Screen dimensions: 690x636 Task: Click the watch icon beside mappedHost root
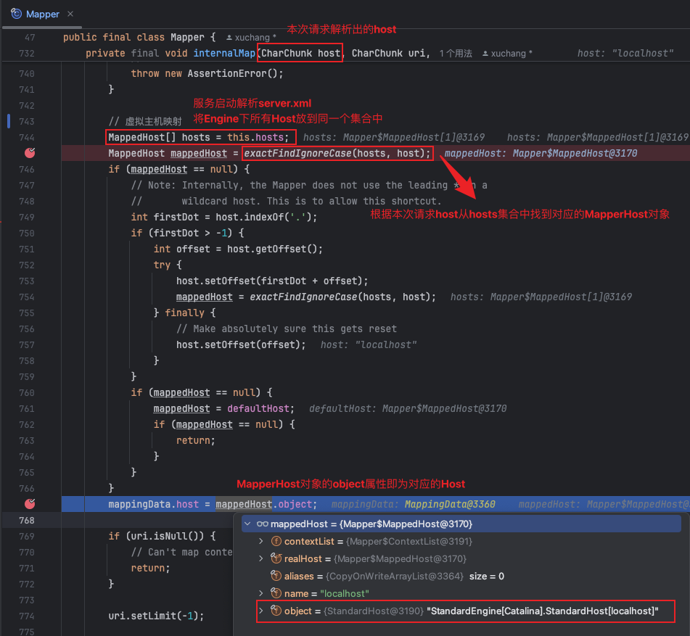pos(262,524)
